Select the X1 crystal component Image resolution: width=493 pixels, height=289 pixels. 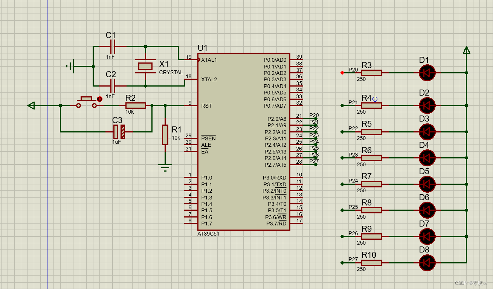pos(145,66)
